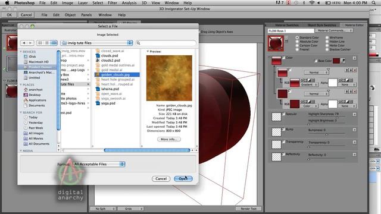This screenshot has width=381, height=214.
Task: Switch file dialog to column view
Action: [x=54, y=43]
